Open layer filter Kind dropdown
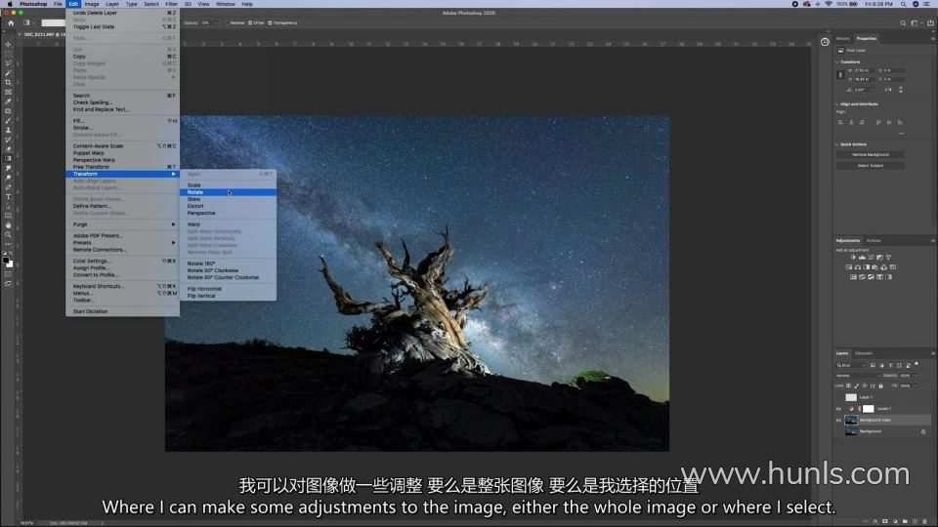The height and width of the screenshot is (527, 938). pos(852,365)
